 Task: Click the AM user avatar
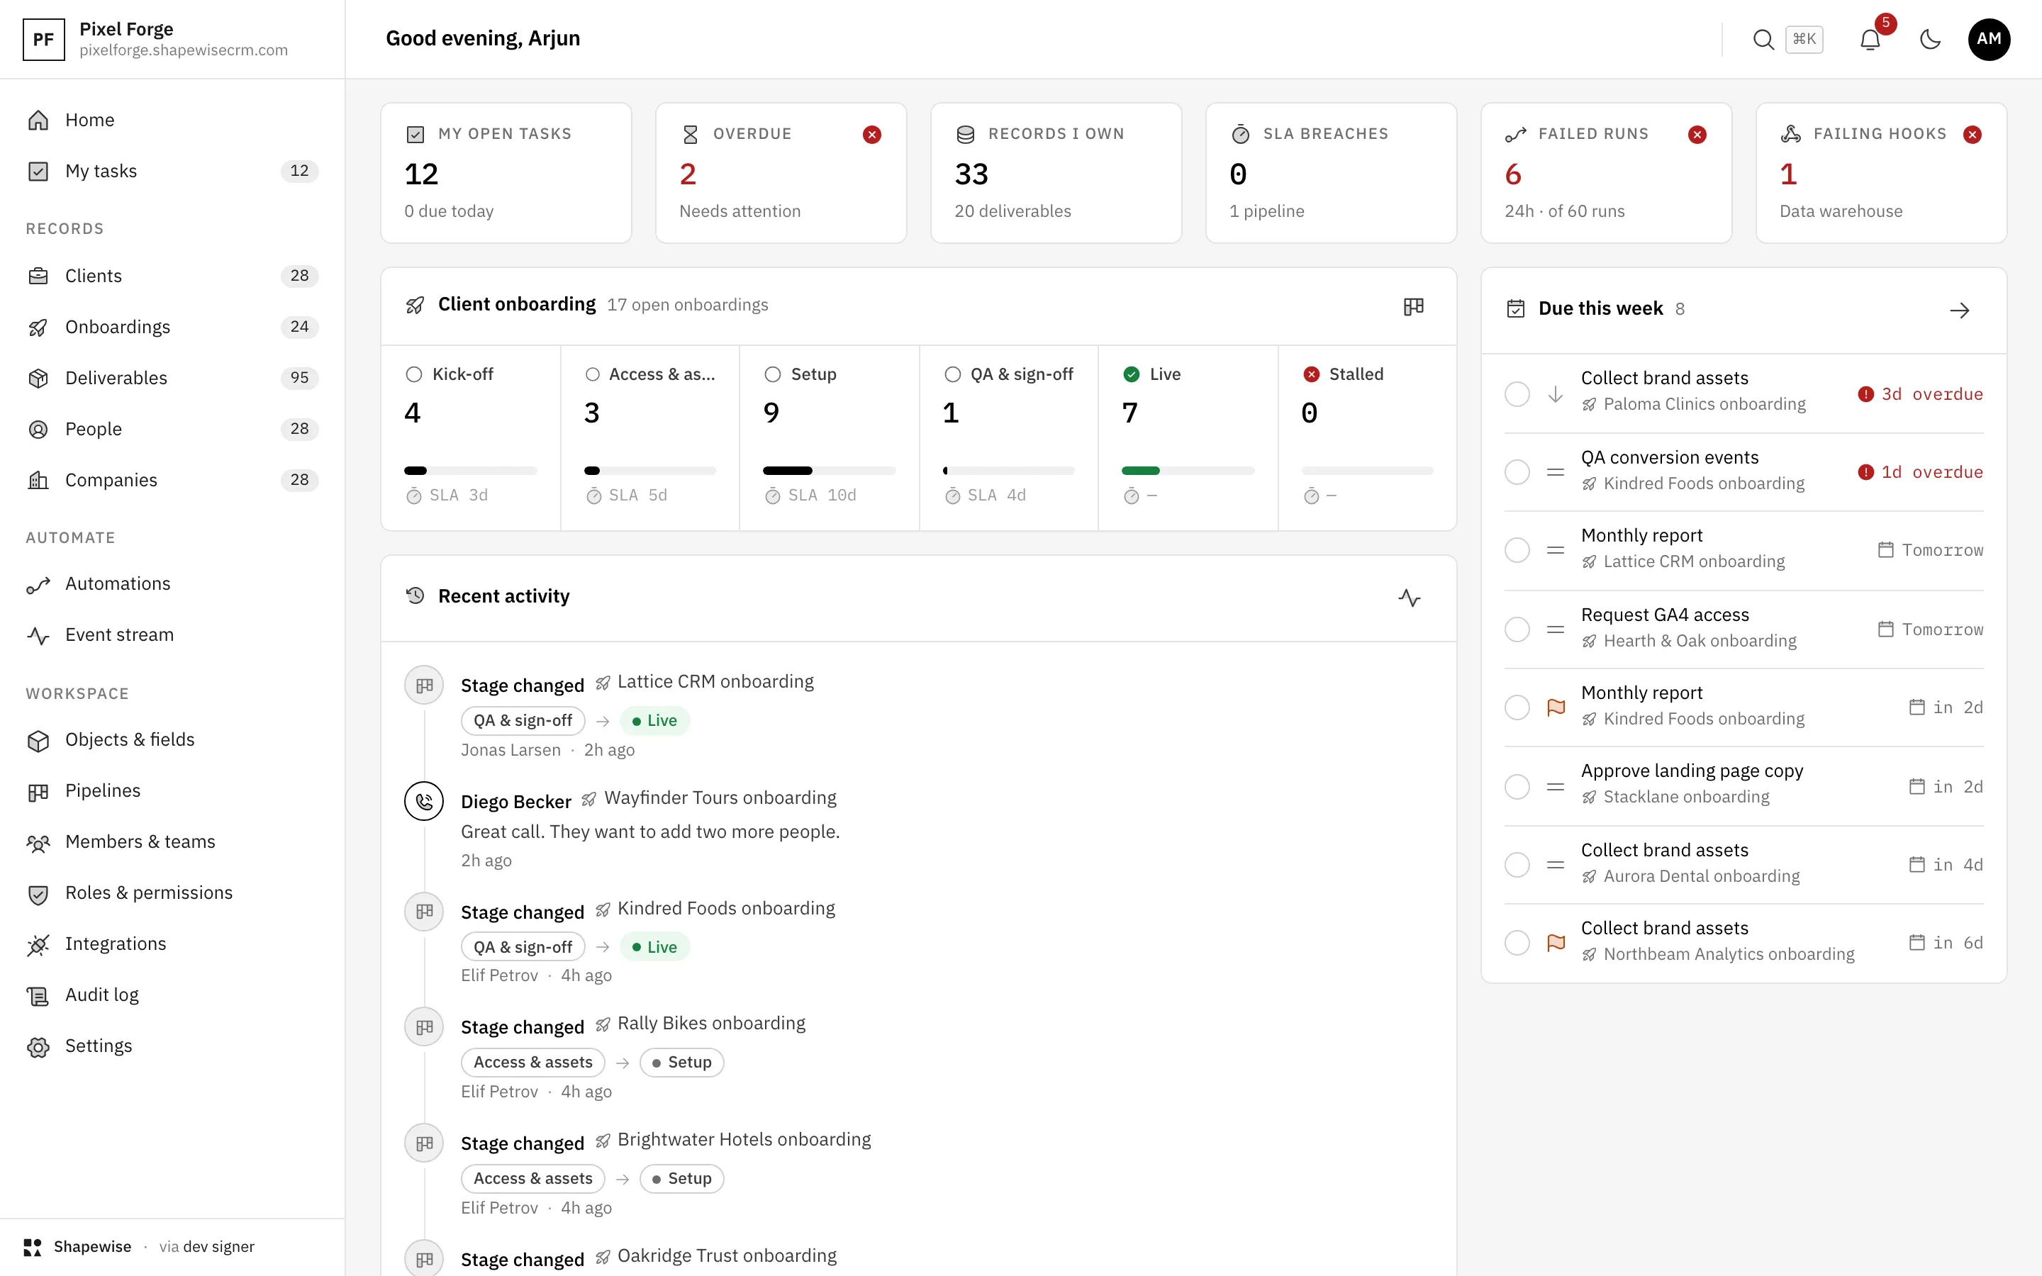click(x=1989, y=39)
